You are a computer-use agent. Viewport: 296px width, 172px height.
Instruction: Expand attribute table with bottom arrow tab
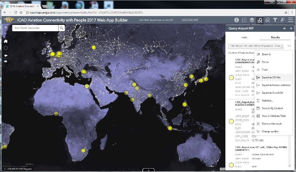[x=149, y=170]
